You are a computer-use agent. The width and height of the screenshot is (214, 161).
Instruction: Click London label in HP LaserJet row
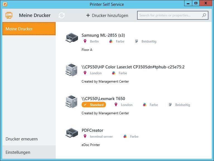pyautogui.click(x=96, y=73)
